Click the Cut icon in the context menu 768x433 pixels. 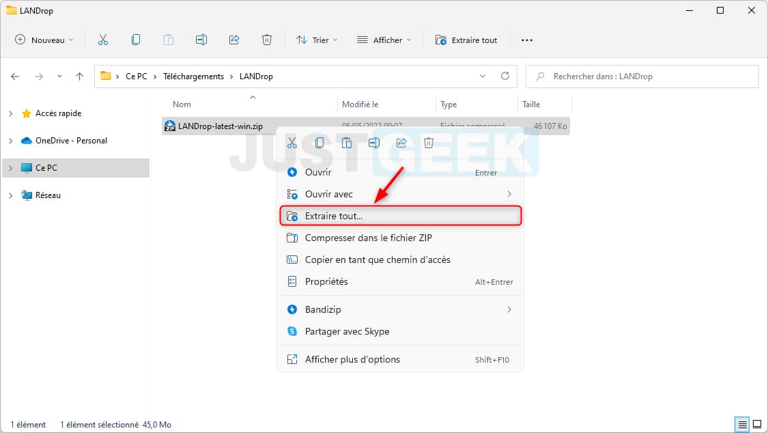[292, 143]
